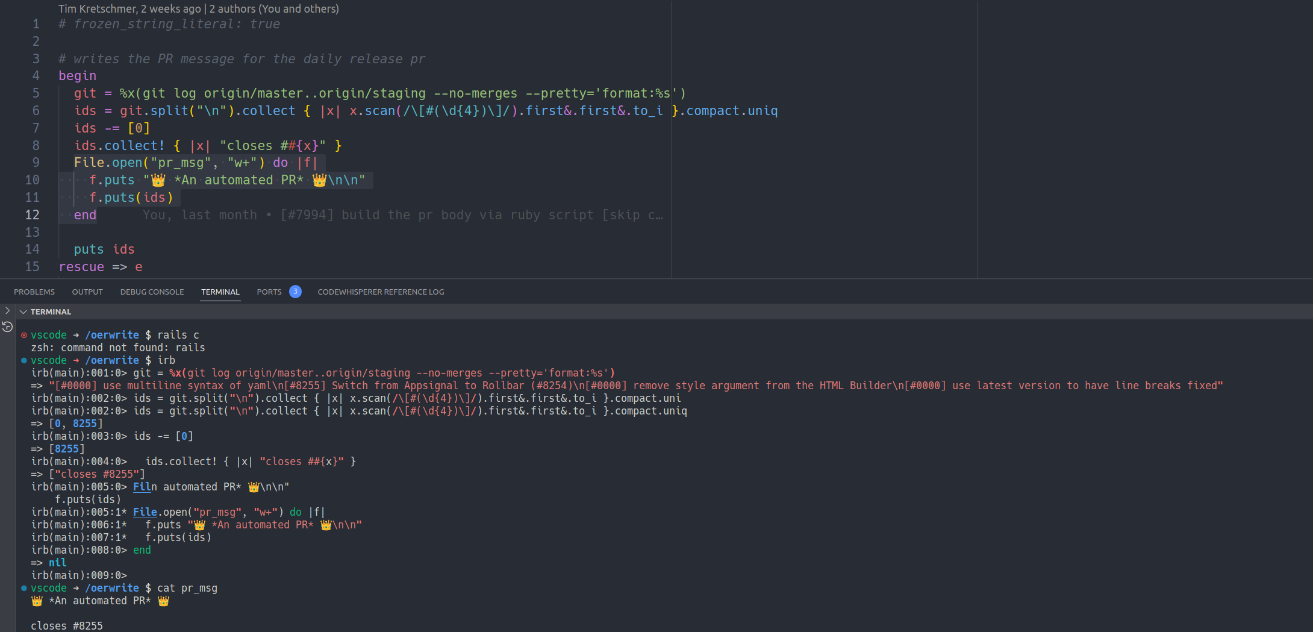Click the terminal history restore icon
Image resolution: width=1313 pixels, height=632 pixels.
point(7,327)
